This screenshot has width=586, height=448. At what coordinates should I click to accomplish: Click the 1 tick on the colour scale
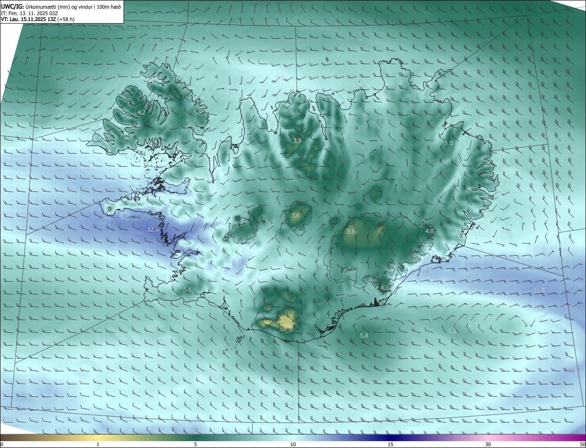click(98, 445)
